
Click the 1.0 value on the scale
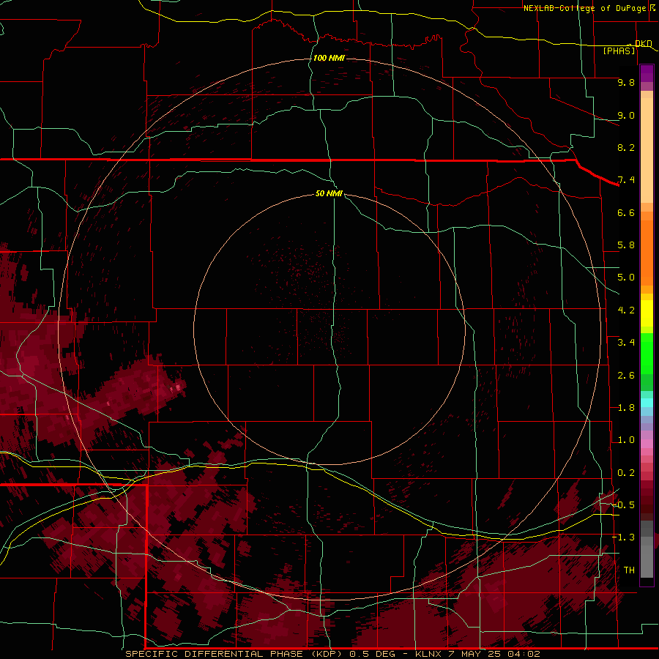pos(626,440)
